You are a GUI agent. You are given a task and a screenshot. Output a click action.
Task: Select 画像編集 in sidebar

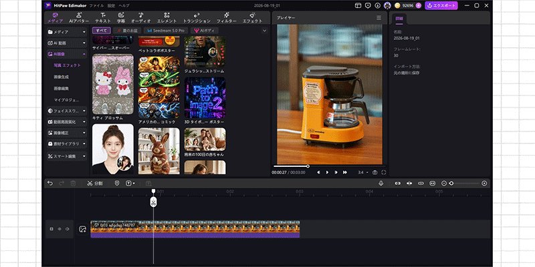[61, 88]
